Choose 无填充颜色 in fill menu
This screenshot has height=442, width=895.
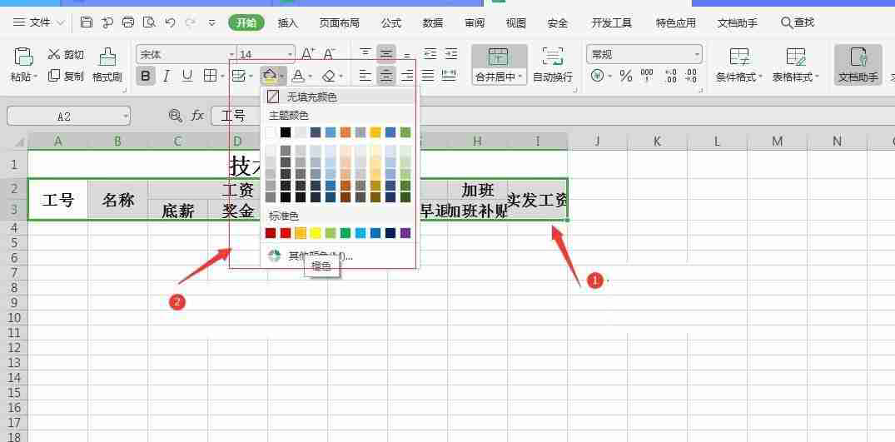pyautogui.click(x=340, y=97)
